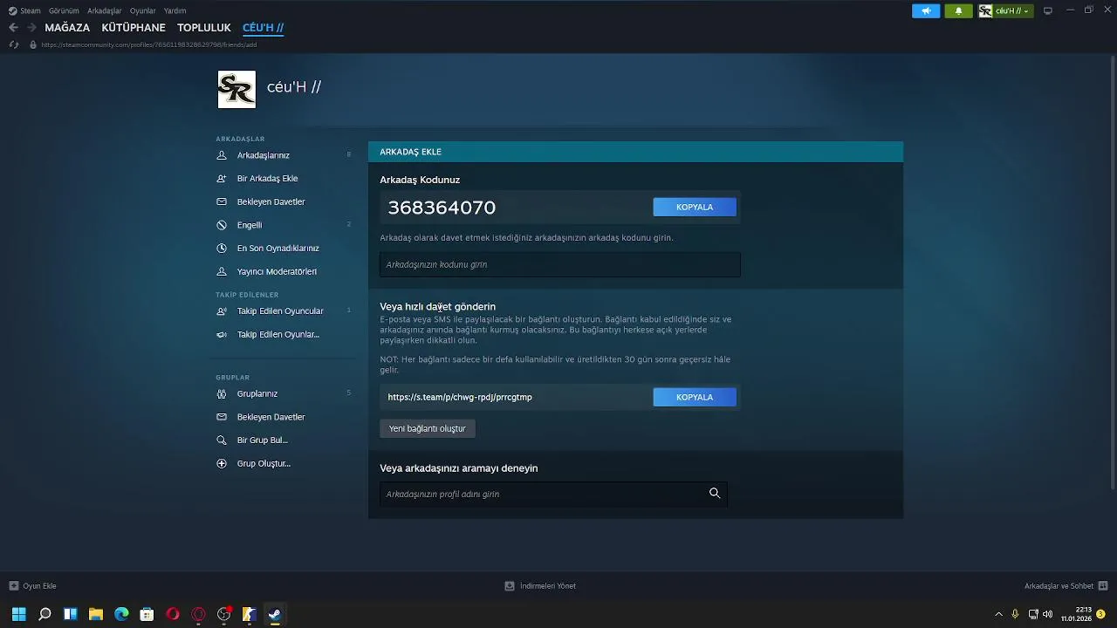Image resolution: width=1117 pixels, height=628 pixels.
Task: Click the Engelli blocked icon
Action: pos(222,225)
